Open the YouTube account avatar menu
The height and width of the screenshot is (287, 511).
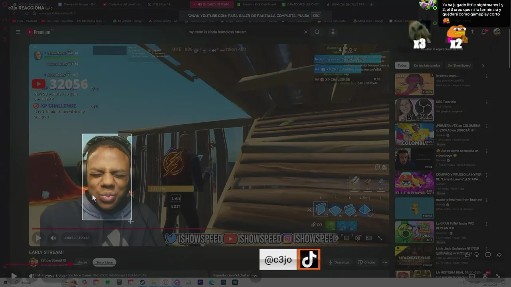[x=497, y=32]
